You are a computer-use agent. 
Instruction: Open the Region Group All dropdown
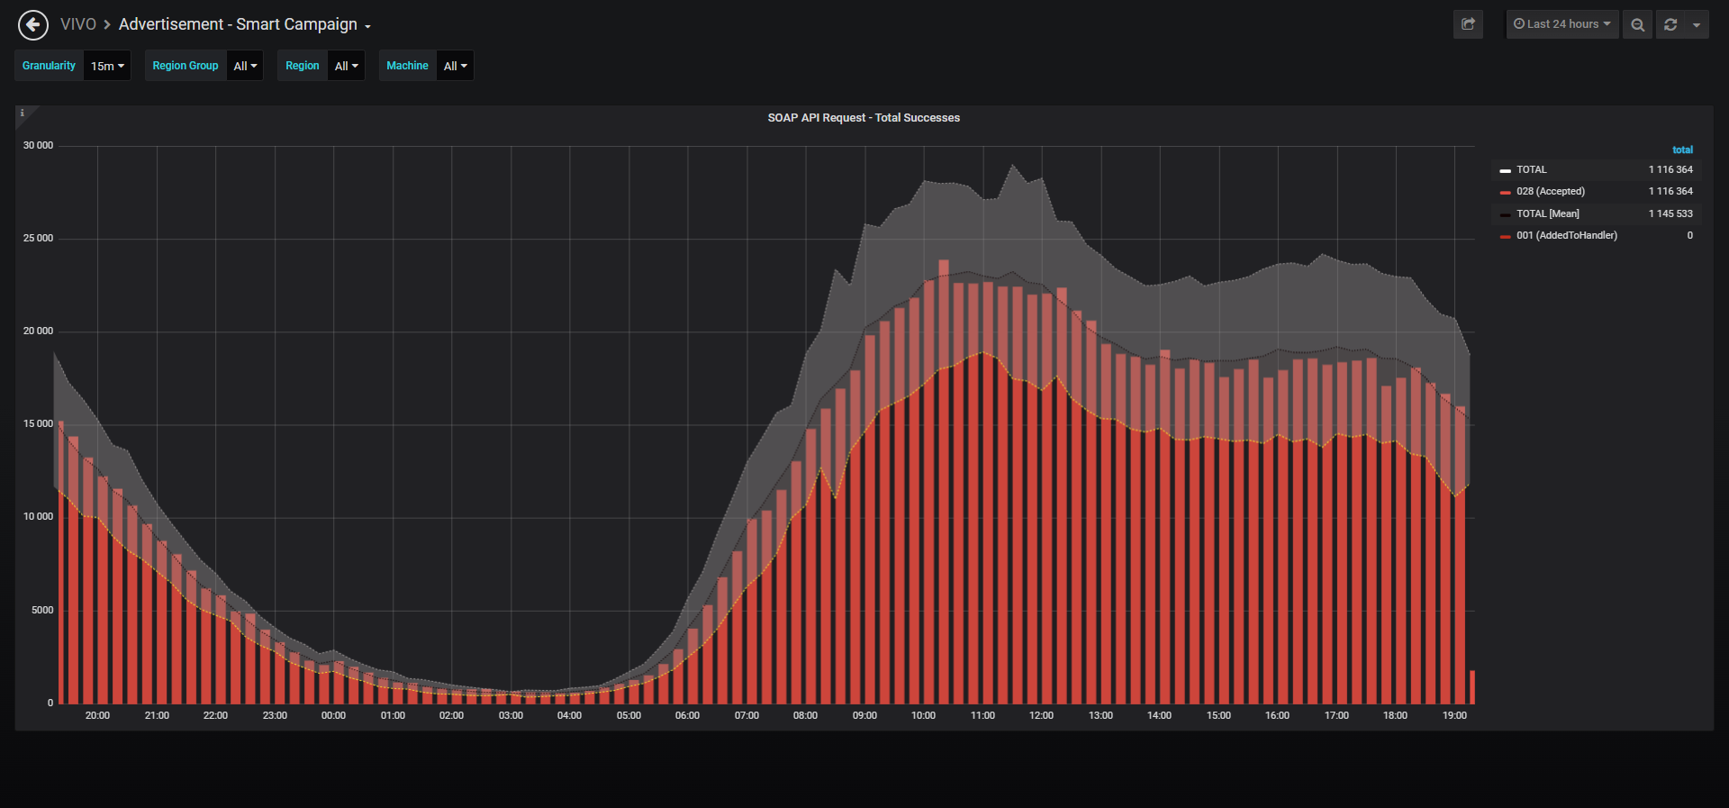pos(245,66)
